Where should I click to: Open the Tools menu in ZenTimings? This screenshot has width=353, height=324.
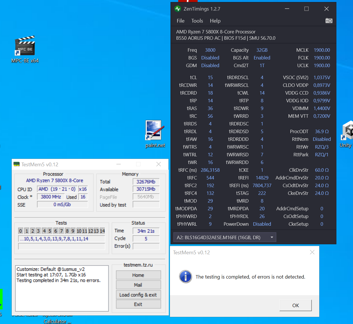[x=197, y=21]
